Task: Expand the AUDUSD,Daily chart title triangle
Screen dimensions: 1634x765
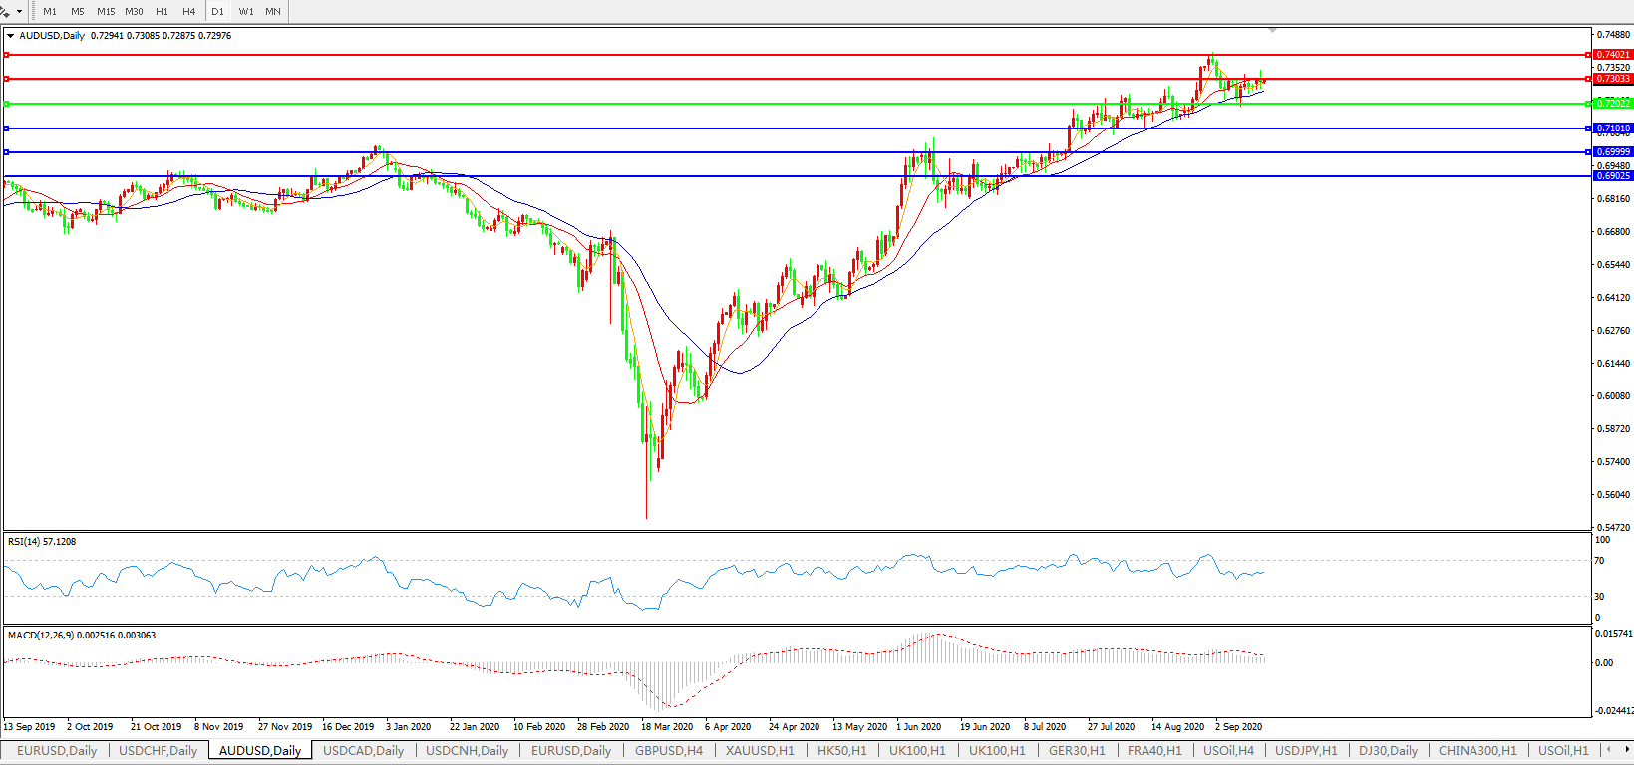Action: coord(10,36)
